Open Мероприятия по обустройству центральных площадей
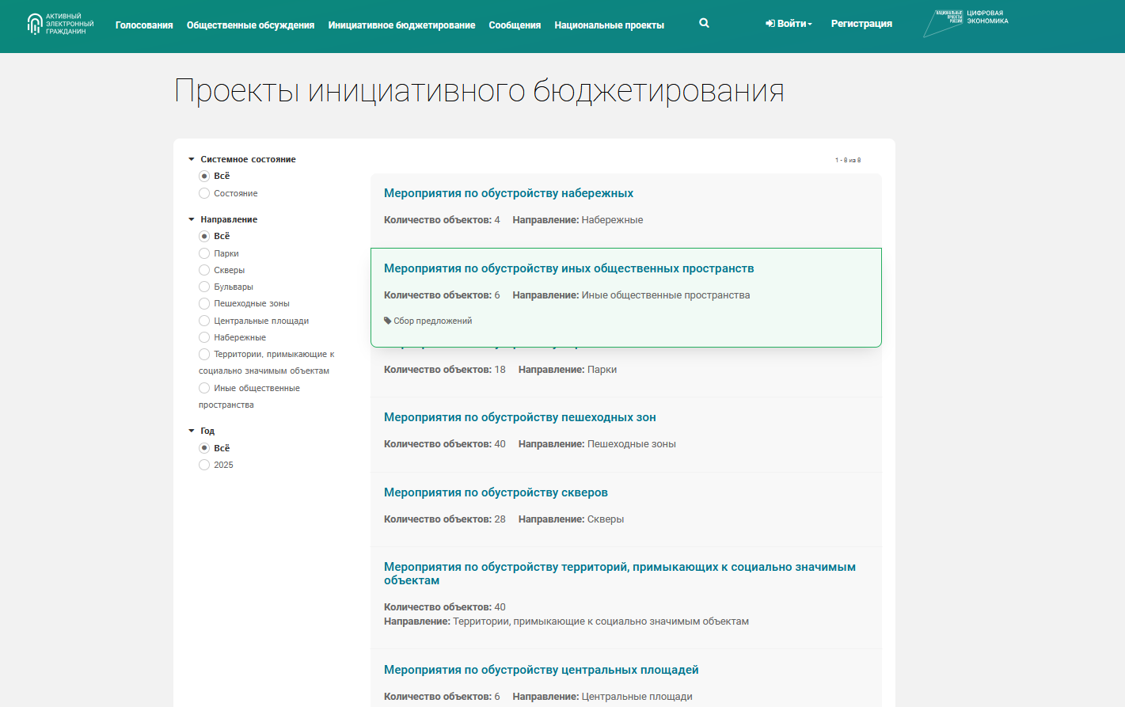 click(x=541, y=670)
